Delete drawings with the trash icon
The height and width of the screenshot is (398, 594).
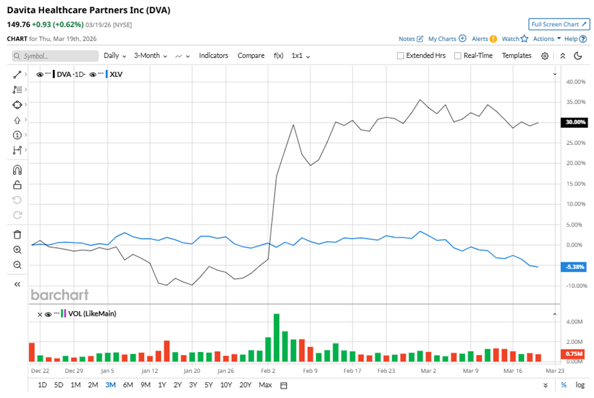(x=17, y=235)
